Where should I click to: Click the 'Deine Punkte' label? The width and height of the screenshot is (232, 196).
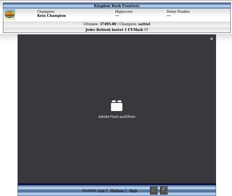pos(178,12)
